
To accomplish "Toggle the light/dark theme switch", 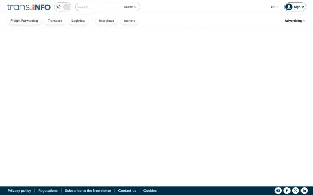I will [x=63, y=7].
